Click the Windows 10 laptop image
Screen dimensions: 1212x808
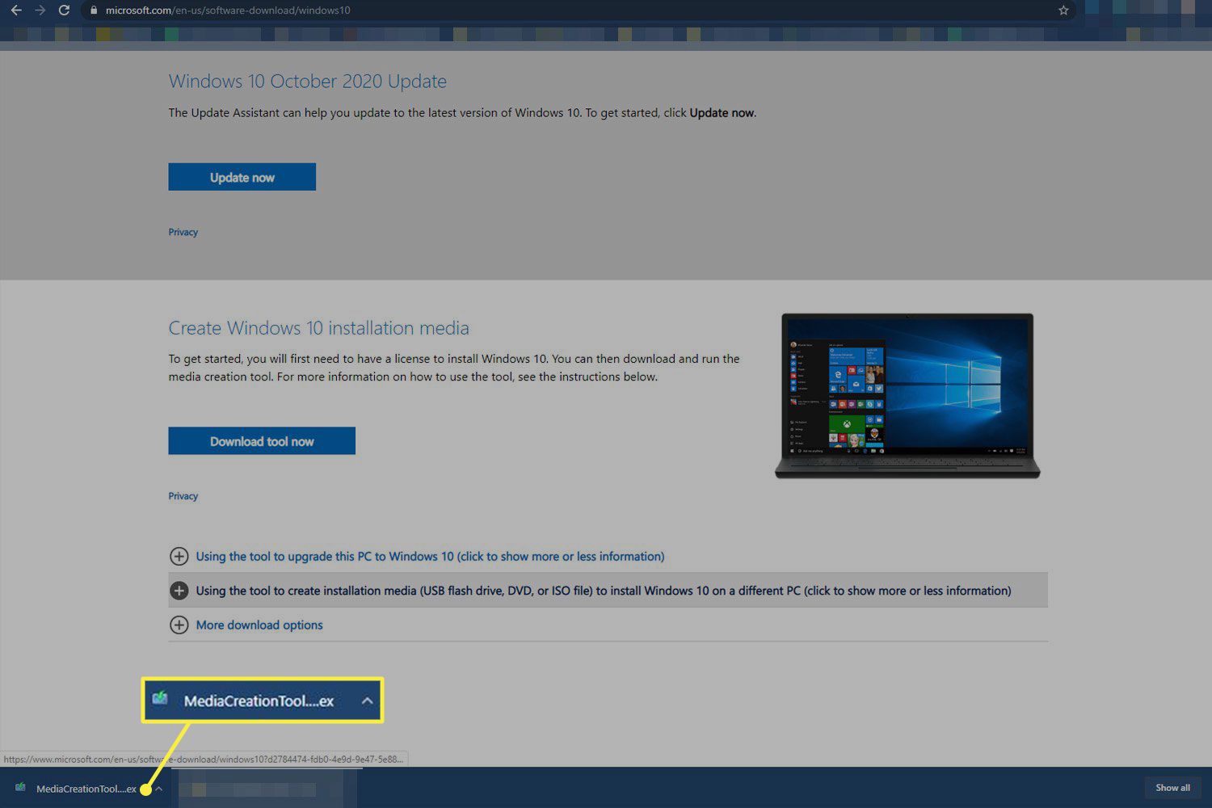907,396
